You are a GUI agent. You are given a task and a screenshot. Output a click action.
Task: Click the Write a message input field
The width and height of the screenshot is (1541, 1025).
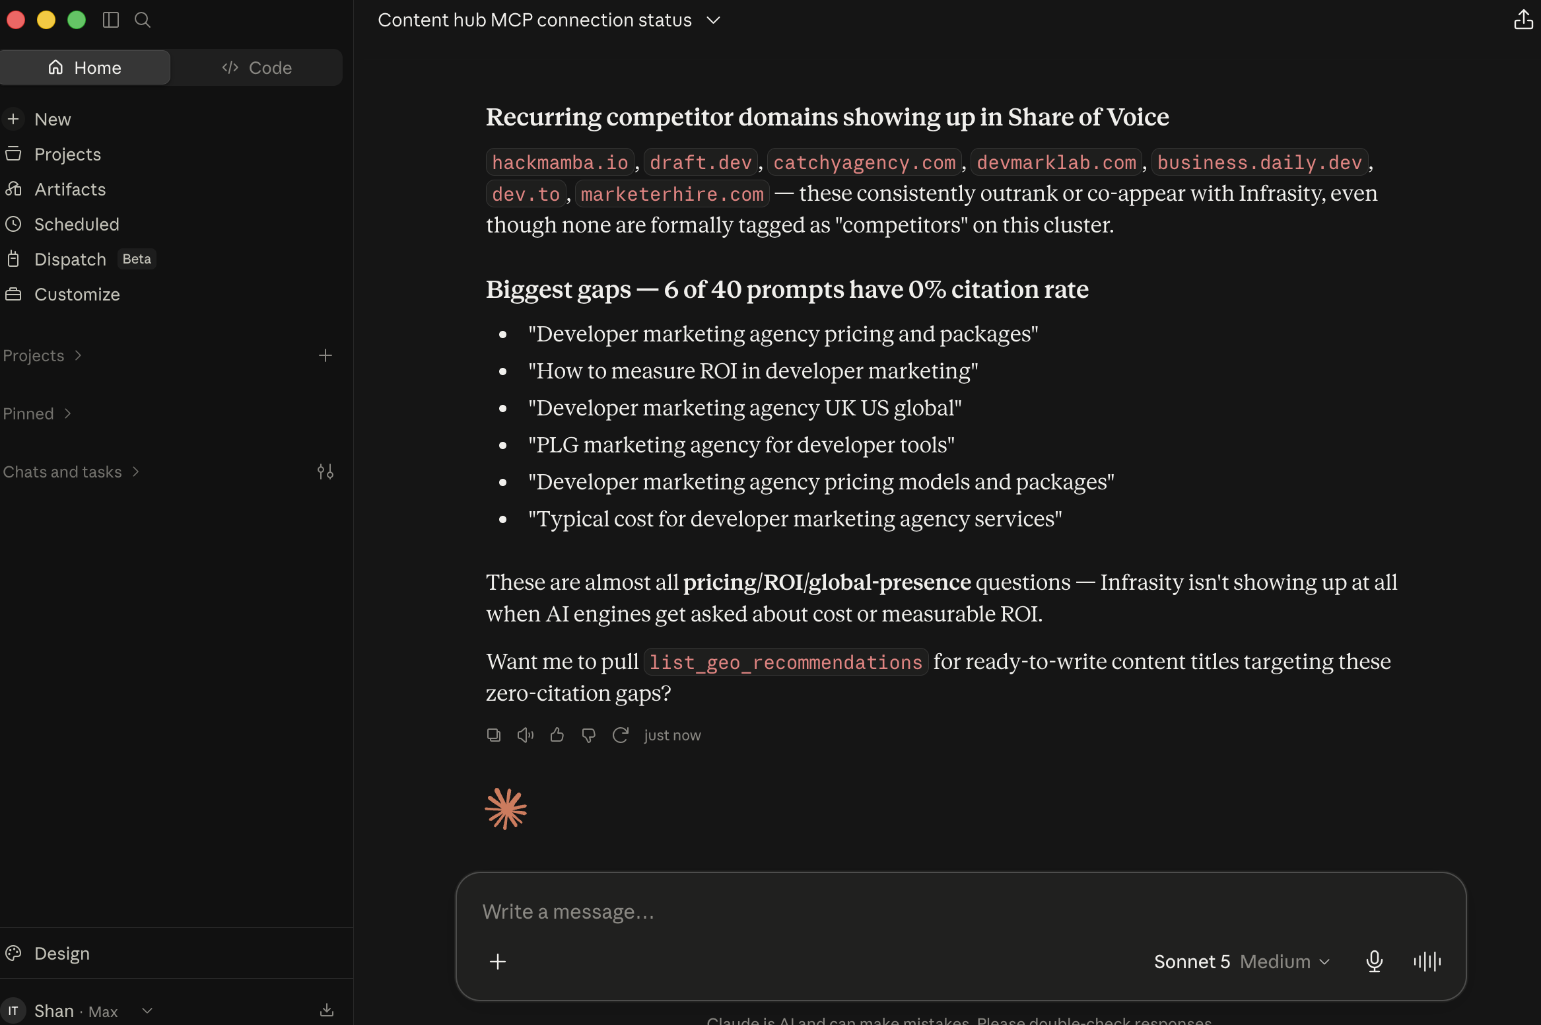961,911
